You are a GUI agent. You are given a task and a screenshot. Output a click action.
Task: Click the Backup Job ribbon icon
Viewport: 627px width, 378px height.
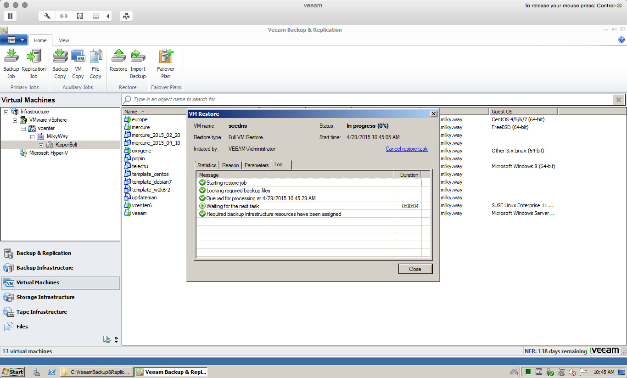pos(11,56)
